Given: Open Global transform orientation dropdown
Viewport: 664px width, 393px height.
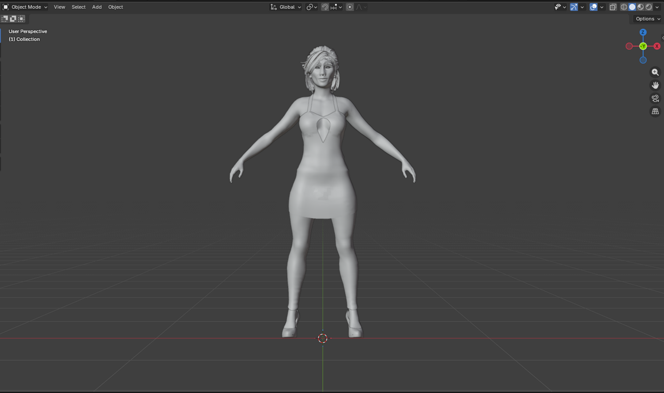Looking at the screenshot, I should tap(286, 7).
